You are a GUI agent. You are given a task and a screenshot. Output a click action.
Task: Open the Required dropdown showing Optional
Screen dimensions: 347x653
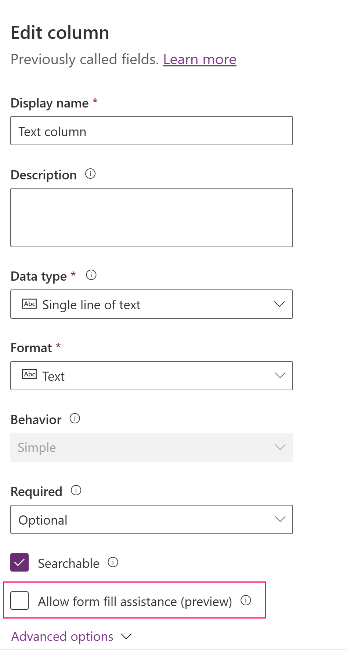pos(280,519)
